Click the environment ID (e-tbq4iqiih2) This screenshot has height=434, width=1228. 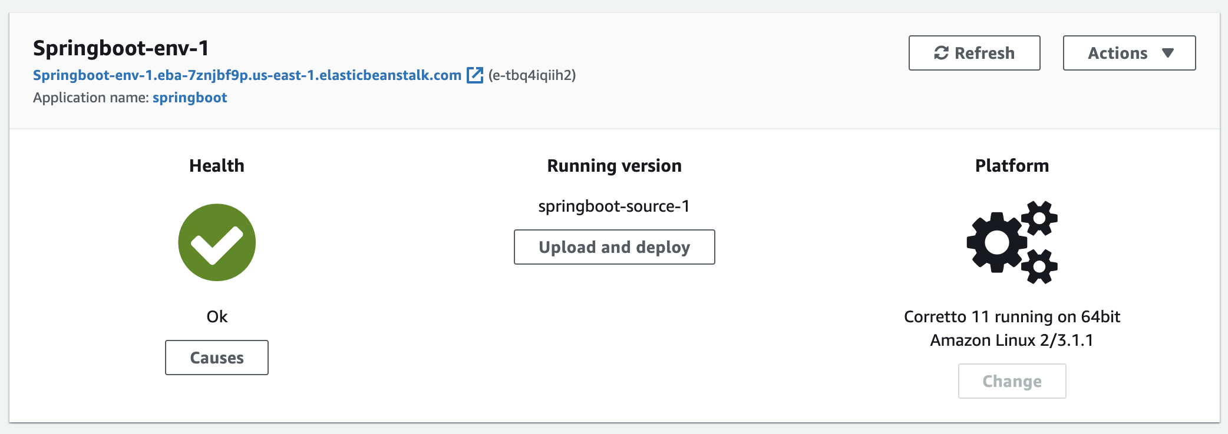(x=532, y=75)
